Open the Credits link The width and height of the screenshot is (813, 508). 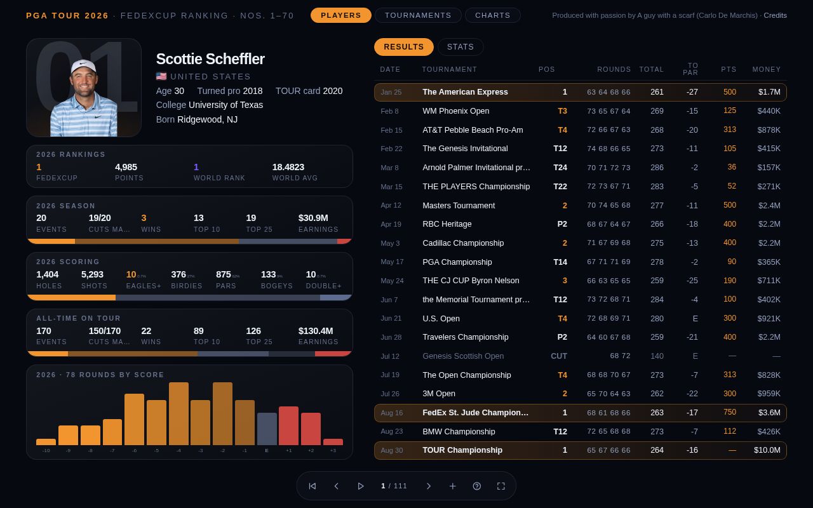775,15
